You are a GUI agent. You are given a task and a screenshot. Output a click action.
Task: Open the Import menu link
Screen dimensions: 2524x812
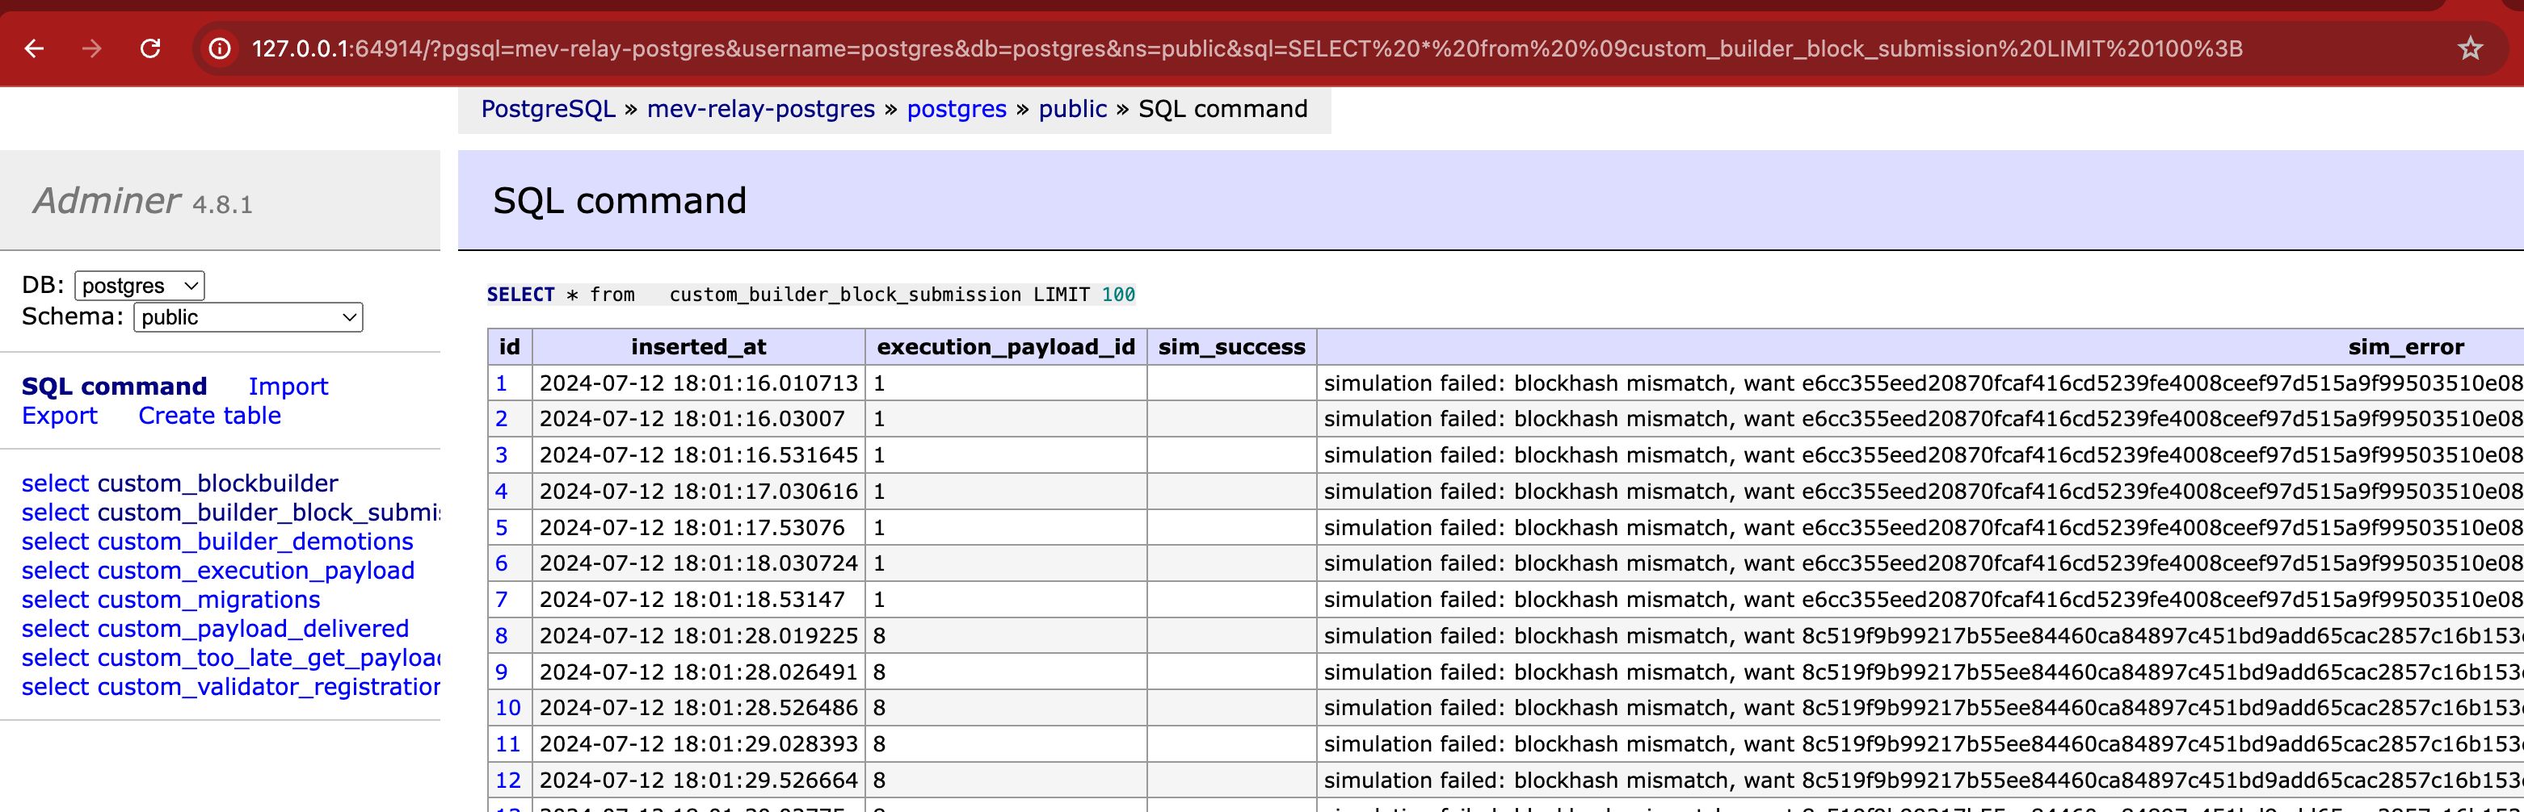[x=288, y=387]
